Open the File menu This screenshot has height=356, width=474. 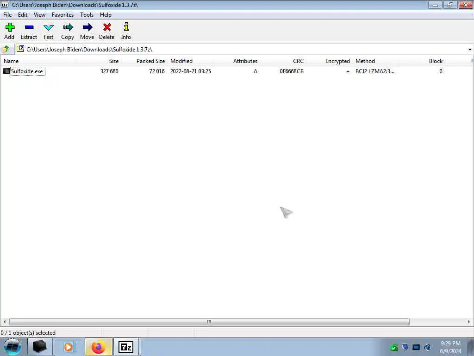[7, 14]
